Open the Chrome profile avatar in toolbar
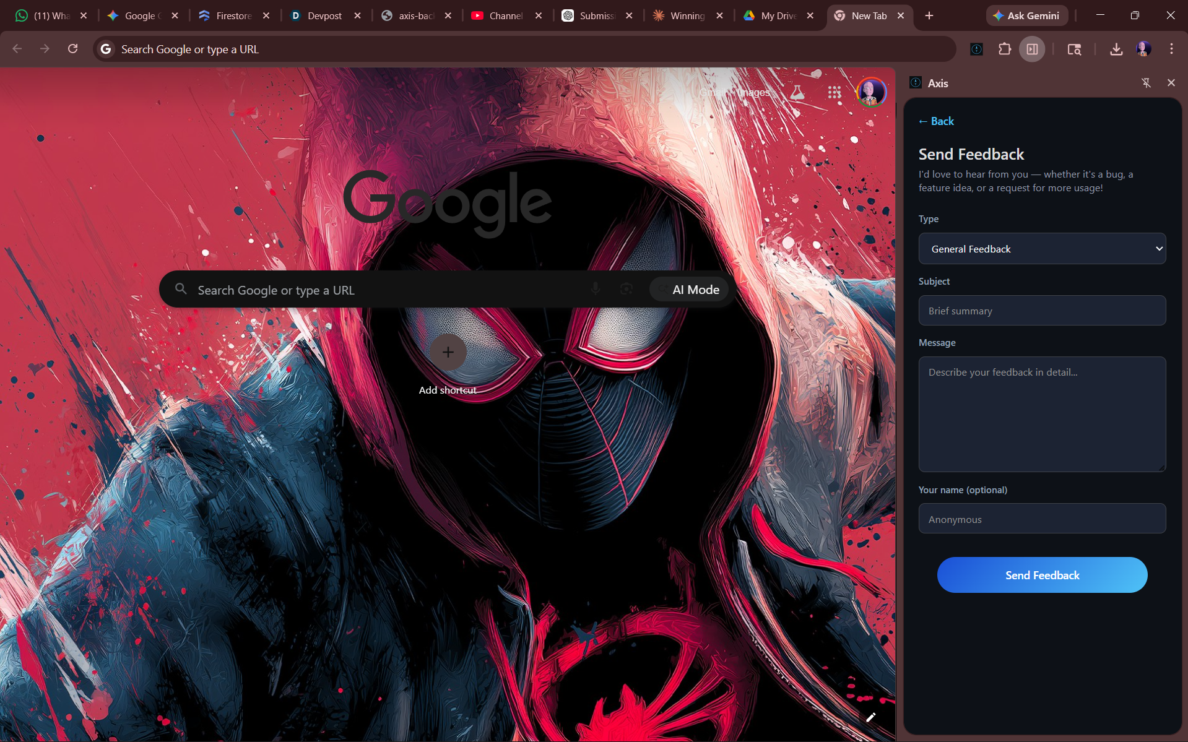This screenshot has height=742, width=1188. [x=1143, y=49]
